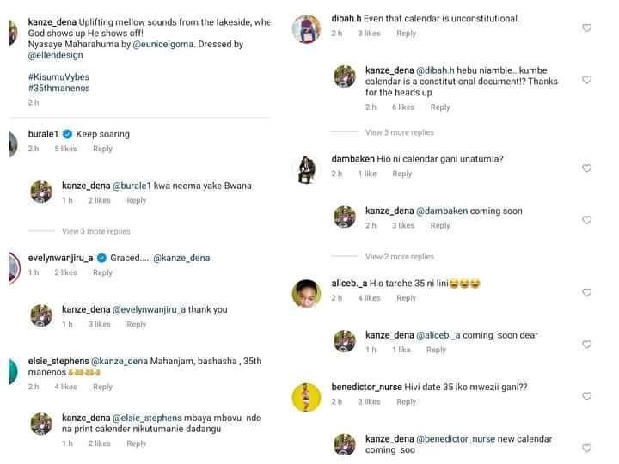Reply to benedictor_nurse's comment

pos(406,401)
